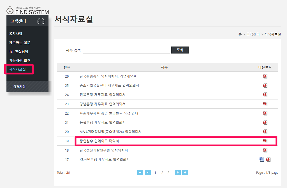Click 서식자료실 in breadcrumb
The image size is (287, 188).
(272, 34)
